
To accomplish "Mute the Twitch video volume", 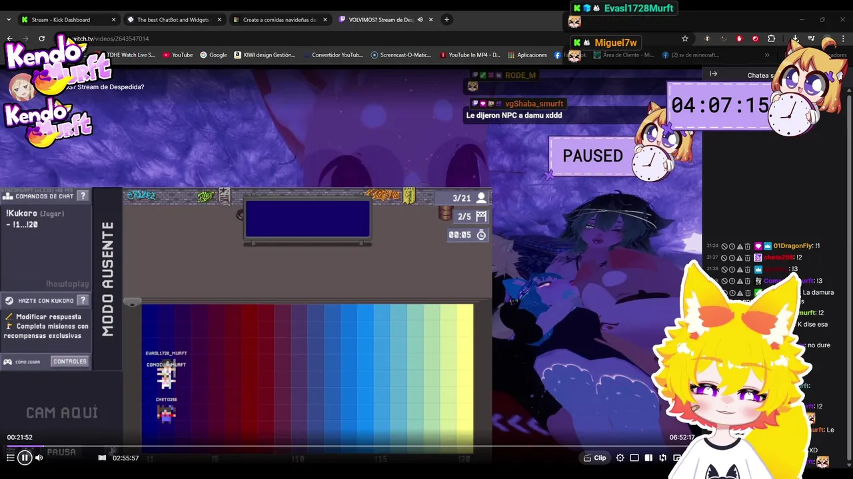I will [39, 458].
